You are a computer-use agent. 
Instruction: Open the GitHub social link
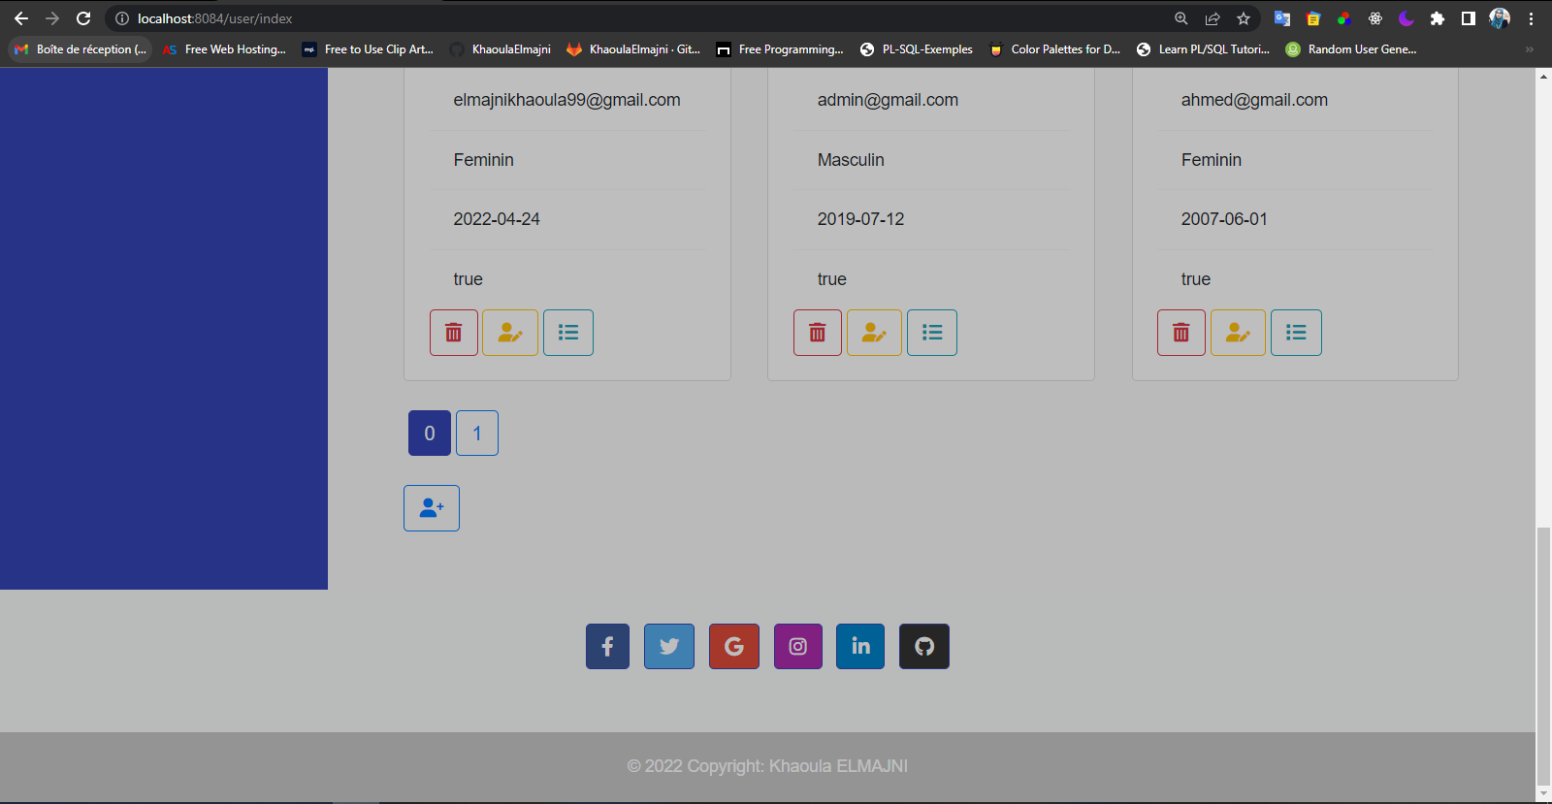924,646
